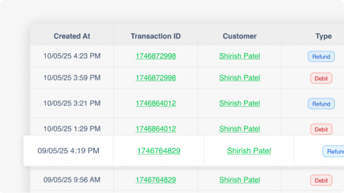Open Shirish Patel in the 4:23 PM row
This screenshot has width=344, height=193.
coord(239,56)
